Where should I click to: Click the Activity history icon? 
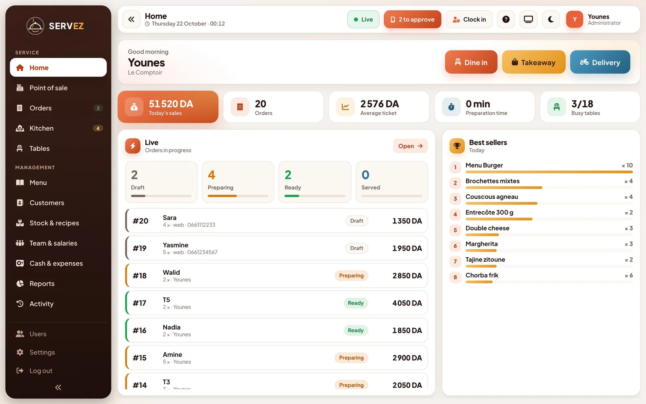click(x=20, y=303)
